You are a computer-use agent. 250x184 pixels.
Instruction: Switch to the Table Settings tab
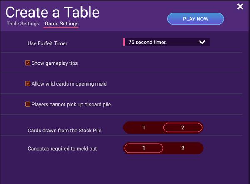click(x=23, y=24)
